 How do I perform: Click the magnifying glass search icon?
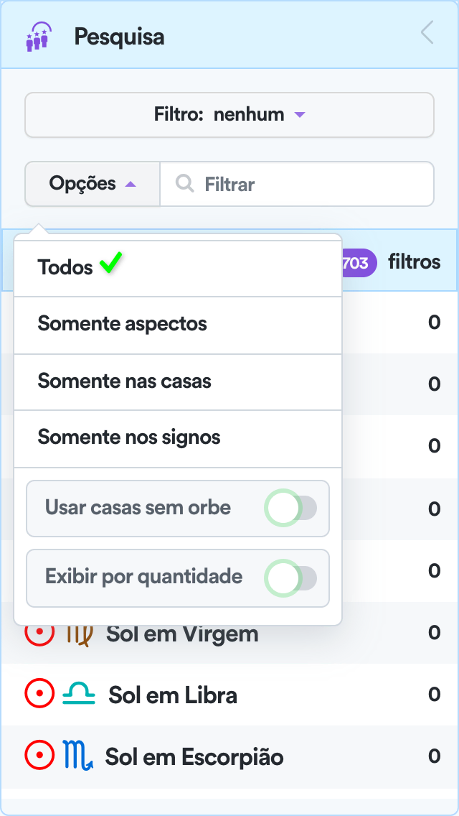tap(185, 184)
